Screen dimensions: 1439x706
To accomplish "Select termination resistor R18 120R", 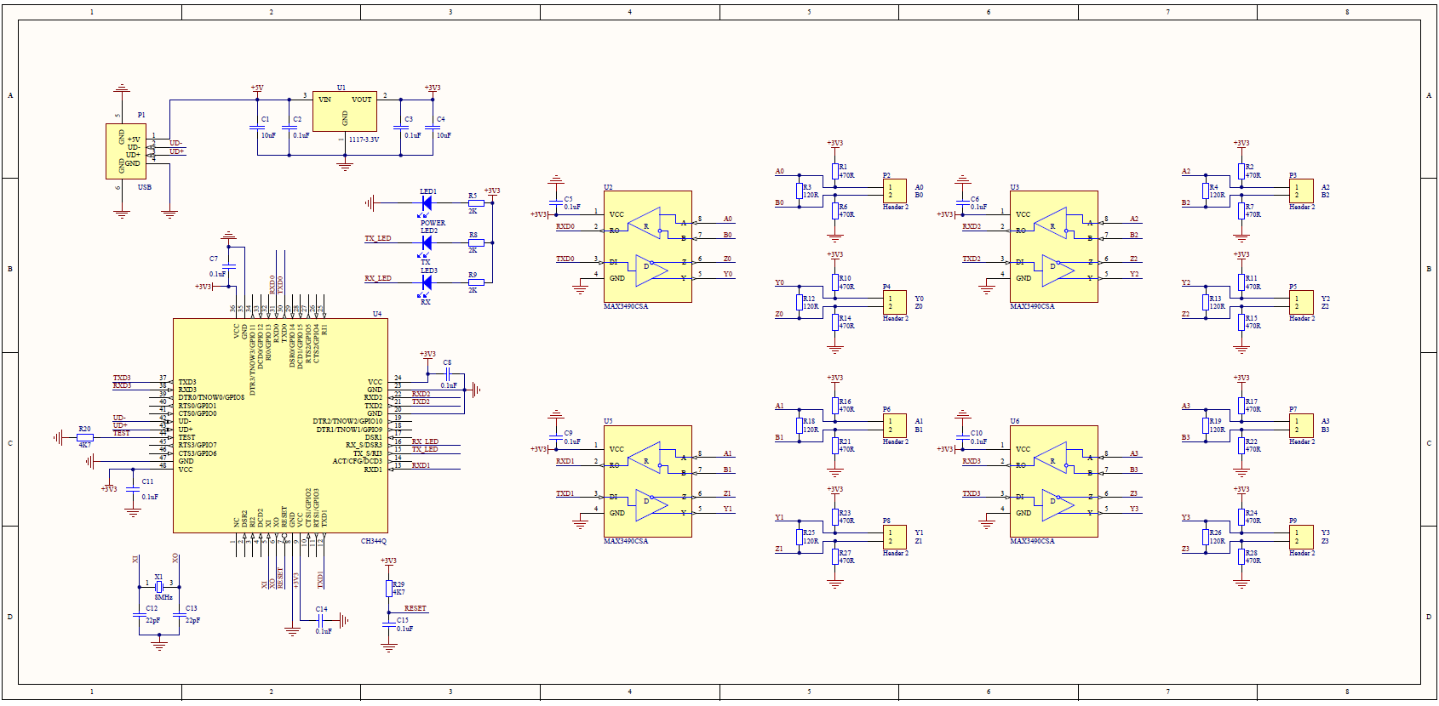I will tap(800, 424).
